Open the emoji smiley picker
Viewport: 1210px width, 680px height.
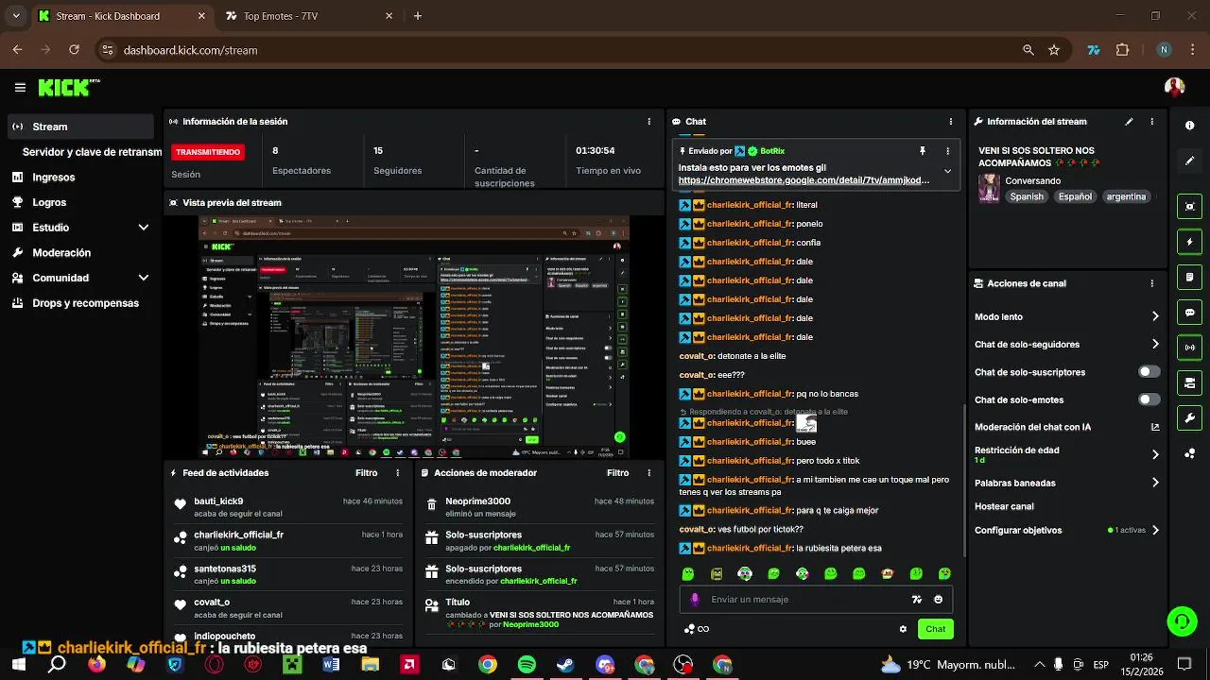pos(938,599)
